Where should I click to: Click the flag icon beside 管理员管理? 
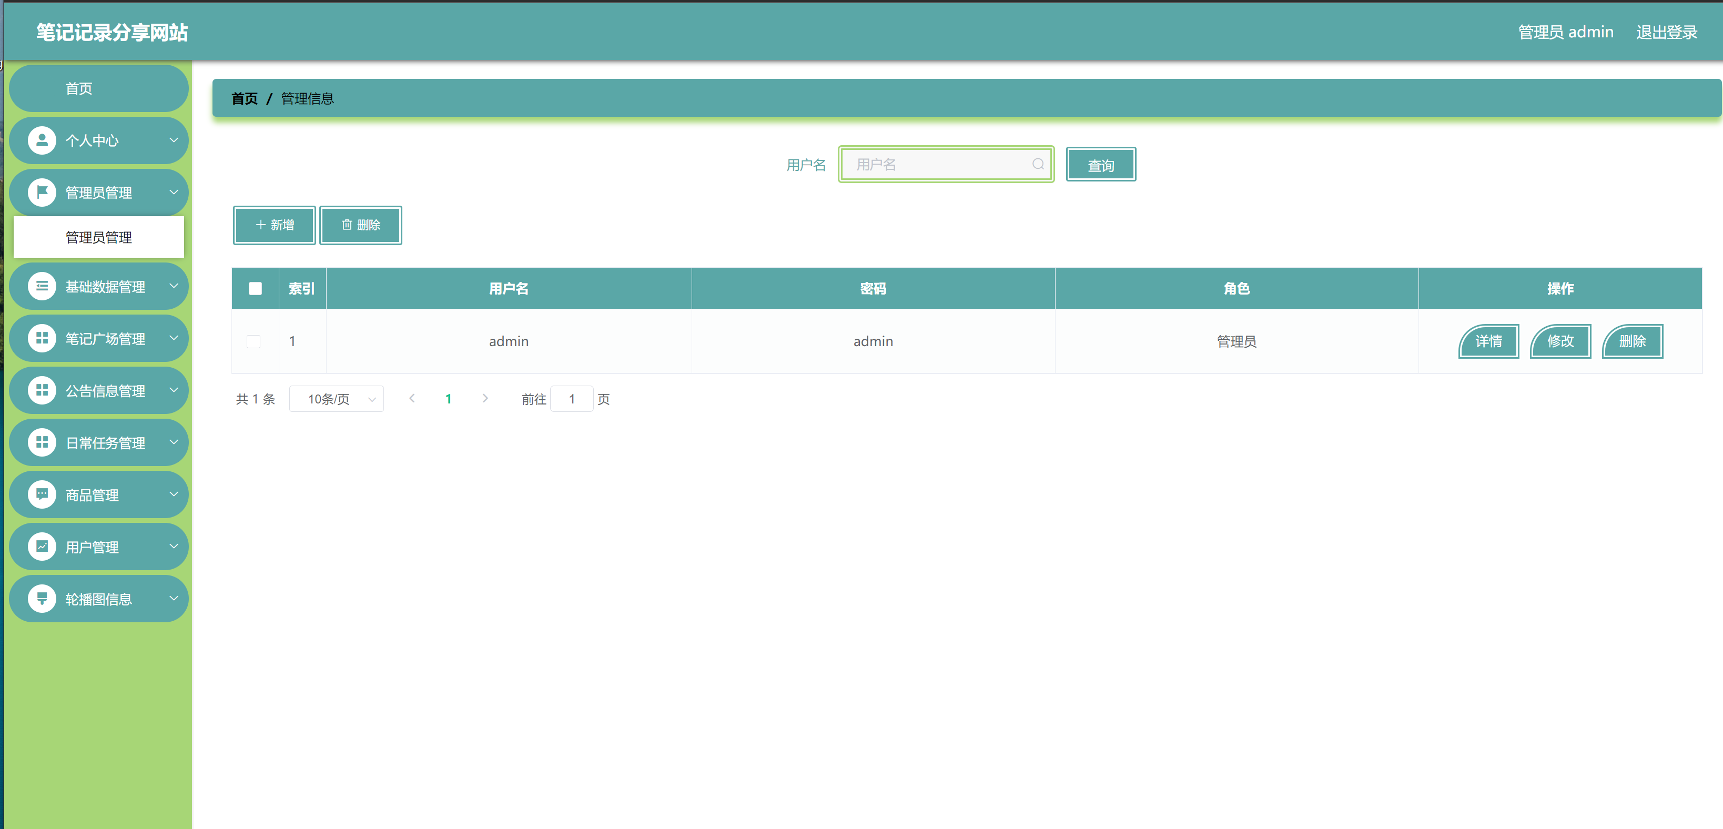42,193
